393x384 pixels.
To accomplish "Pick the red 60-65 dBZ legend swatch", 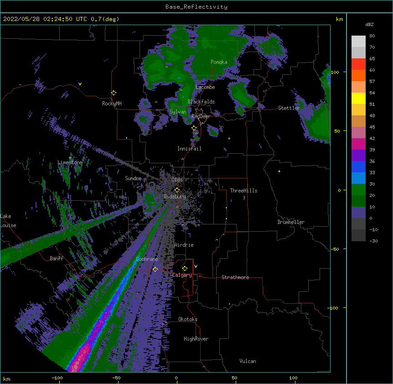I will coord(358,64).
